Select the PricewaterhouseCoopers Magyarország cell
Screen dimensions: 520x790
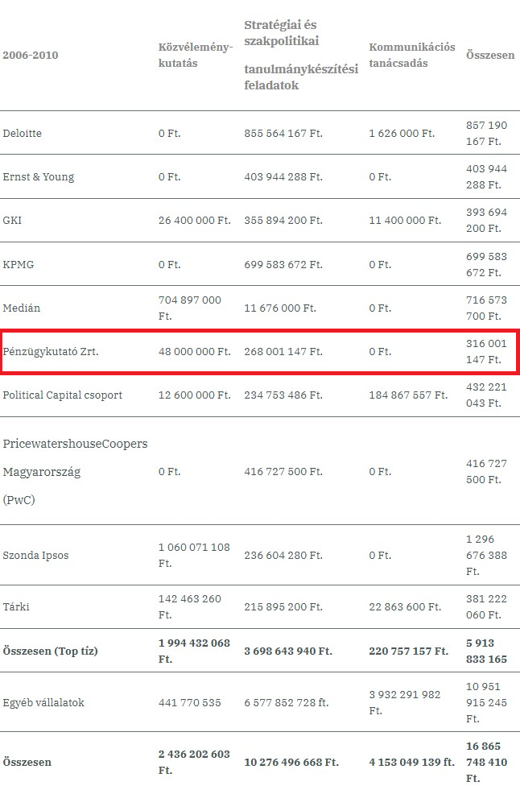76,471
